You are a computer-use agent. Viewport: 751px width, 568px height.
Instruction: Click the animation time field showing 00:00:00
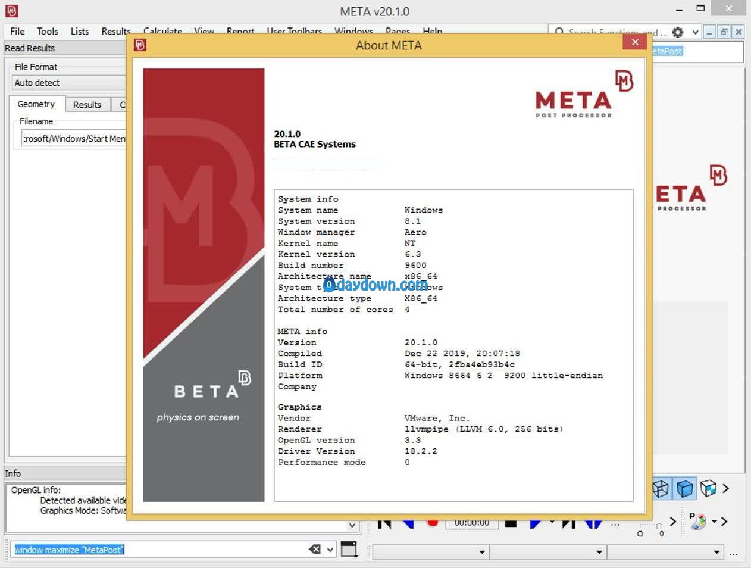point(471,523)
